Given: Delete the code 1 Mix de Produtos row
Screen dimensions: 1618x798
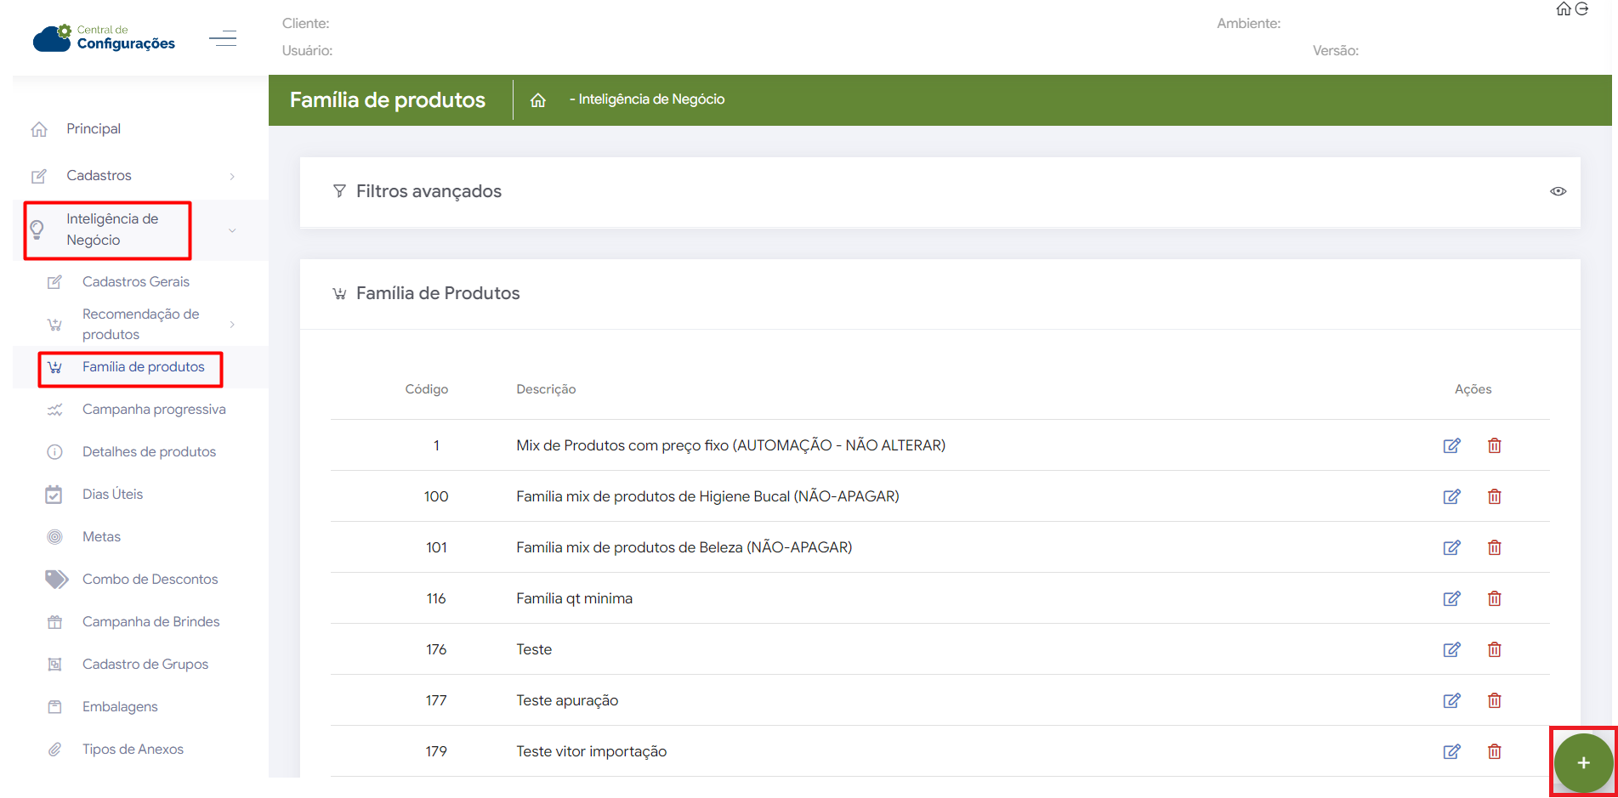Looking at the screenshot, I should coord(1494,445).
